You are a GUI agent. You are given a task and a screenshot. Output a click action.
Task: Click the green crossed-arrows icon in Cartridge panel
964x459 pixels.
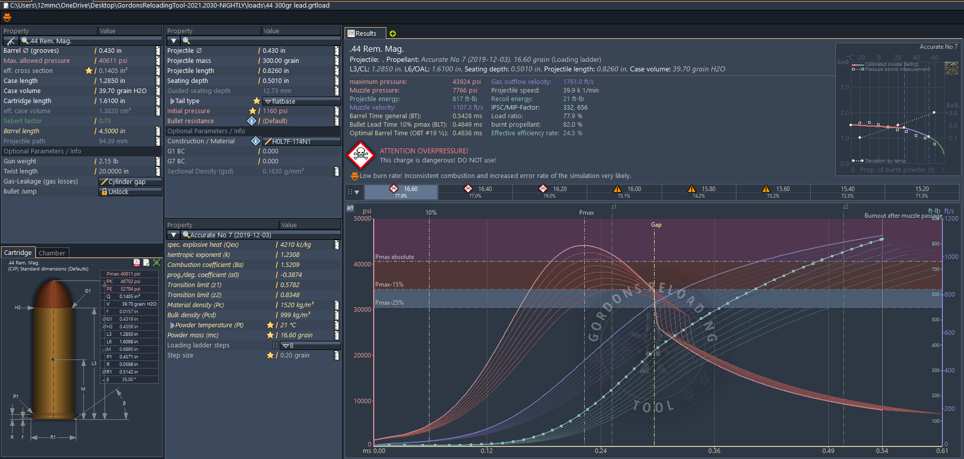coord(157,262)
